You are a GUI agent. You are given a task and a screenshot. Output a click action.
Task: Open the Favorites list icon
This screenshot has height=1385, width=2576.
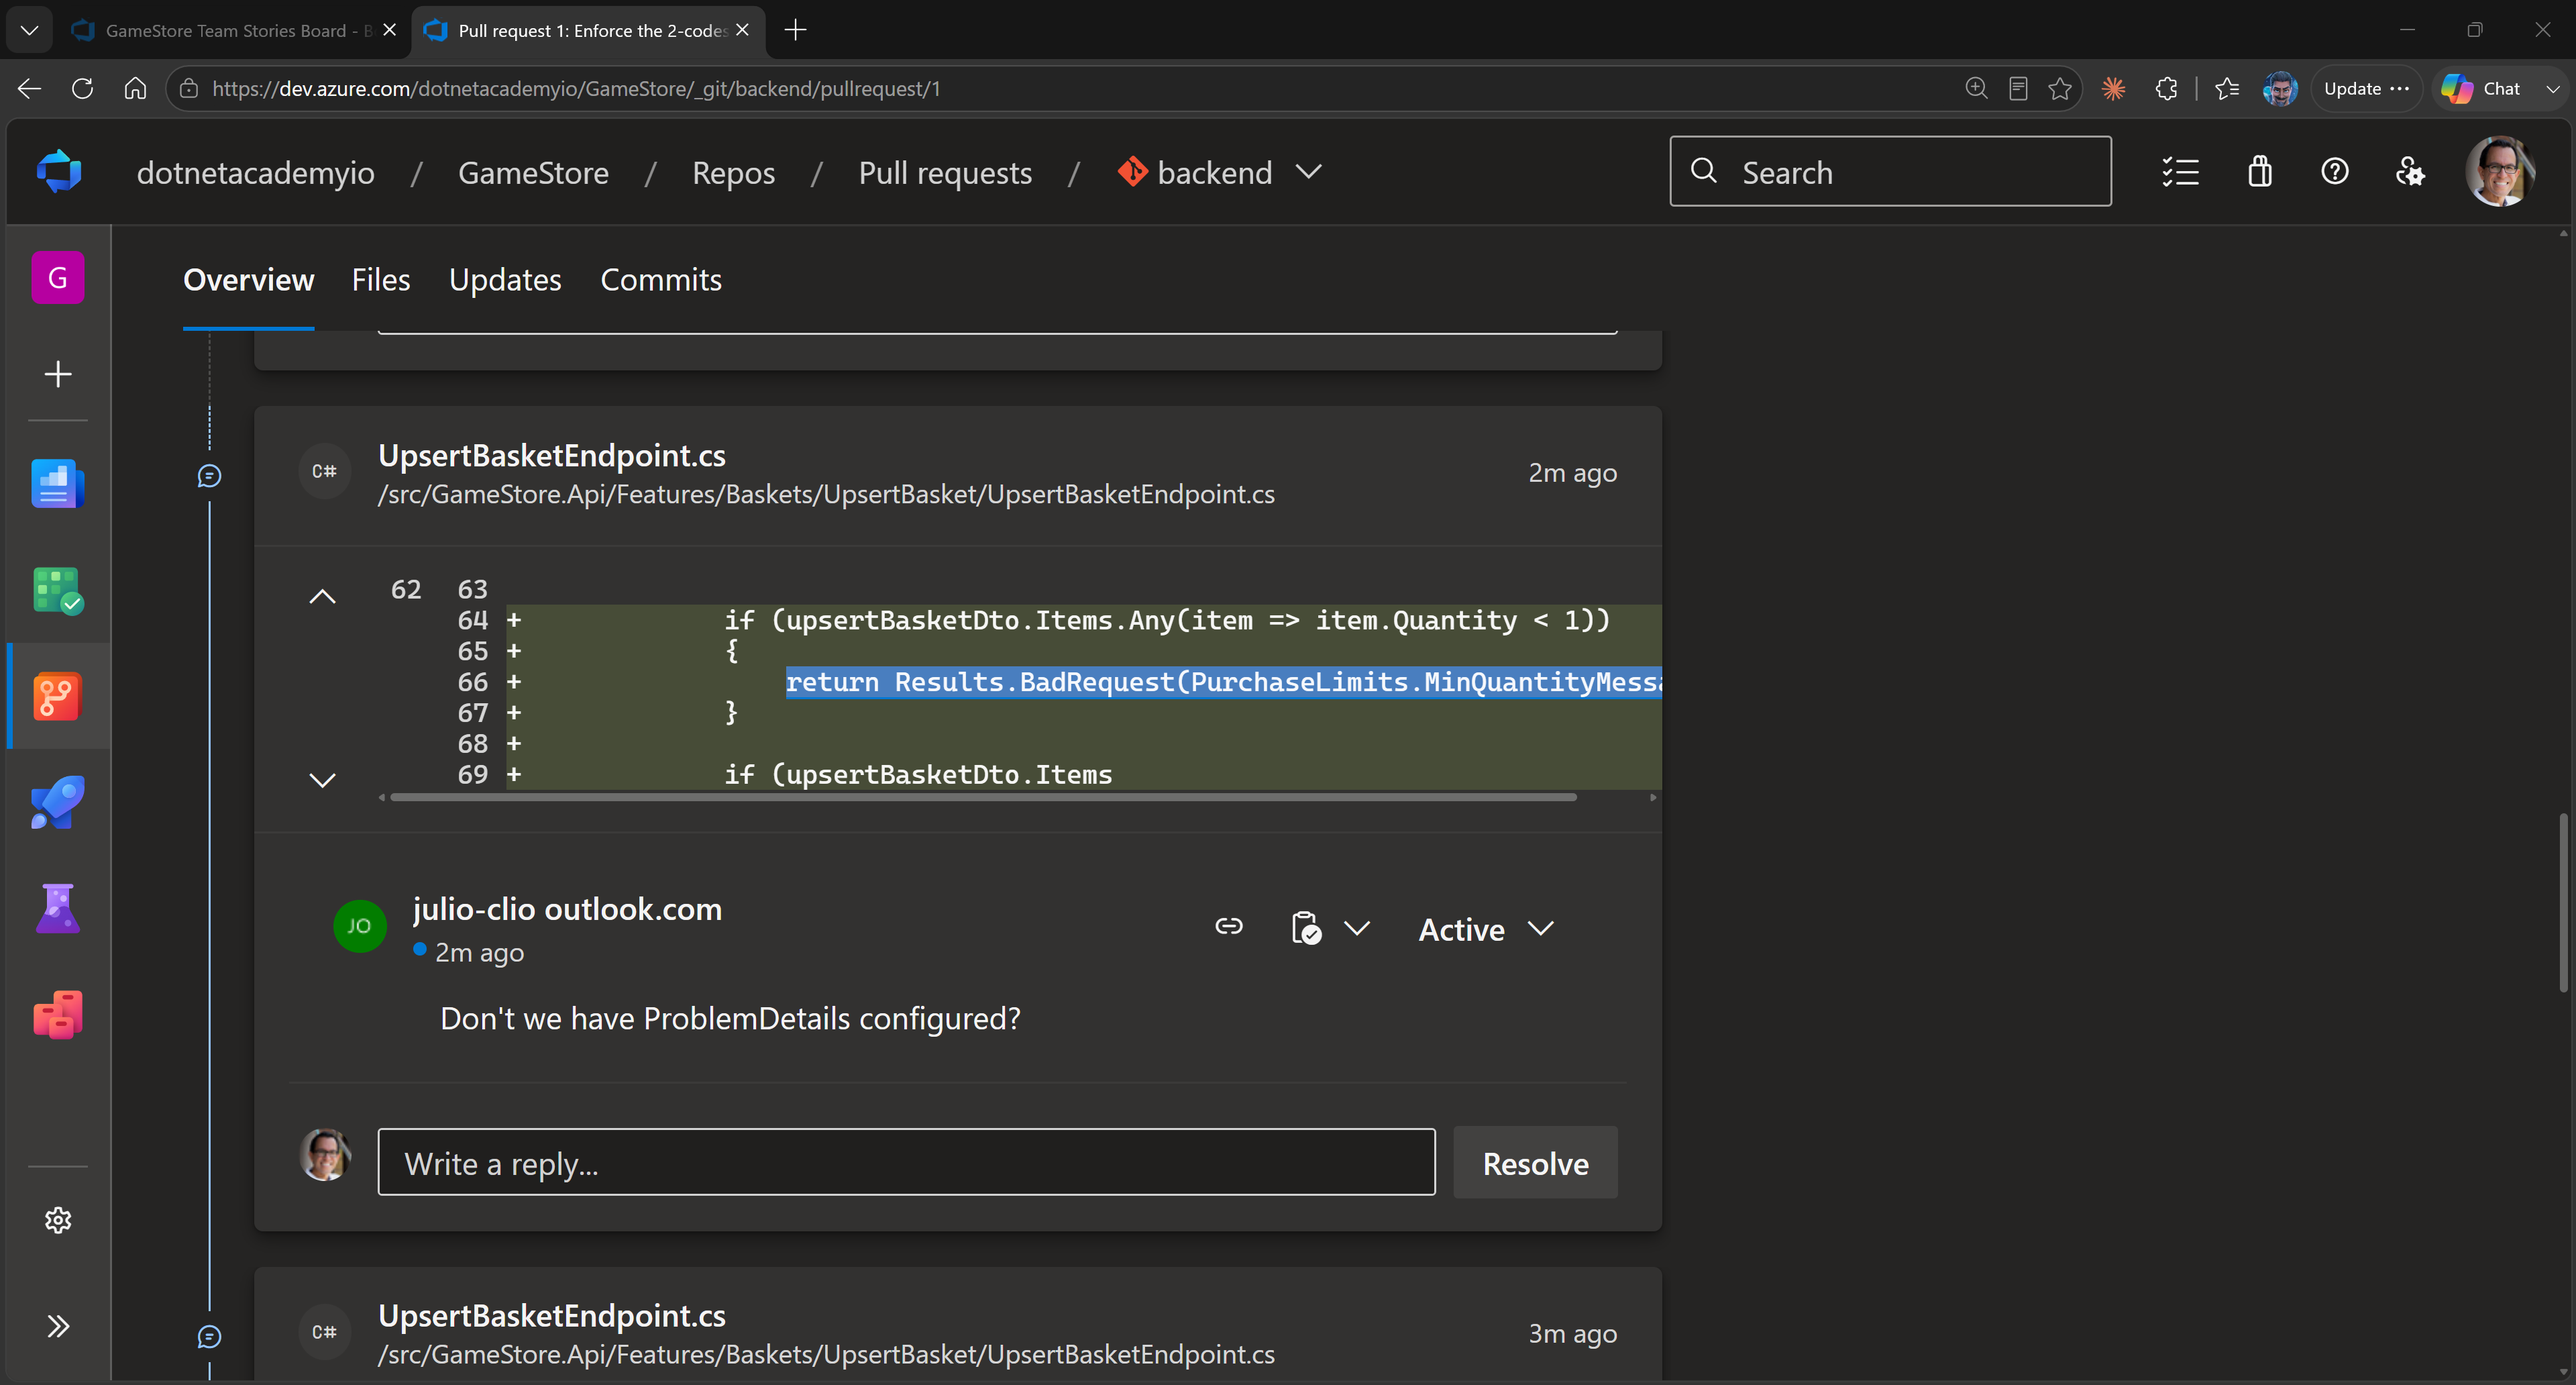2227,88
